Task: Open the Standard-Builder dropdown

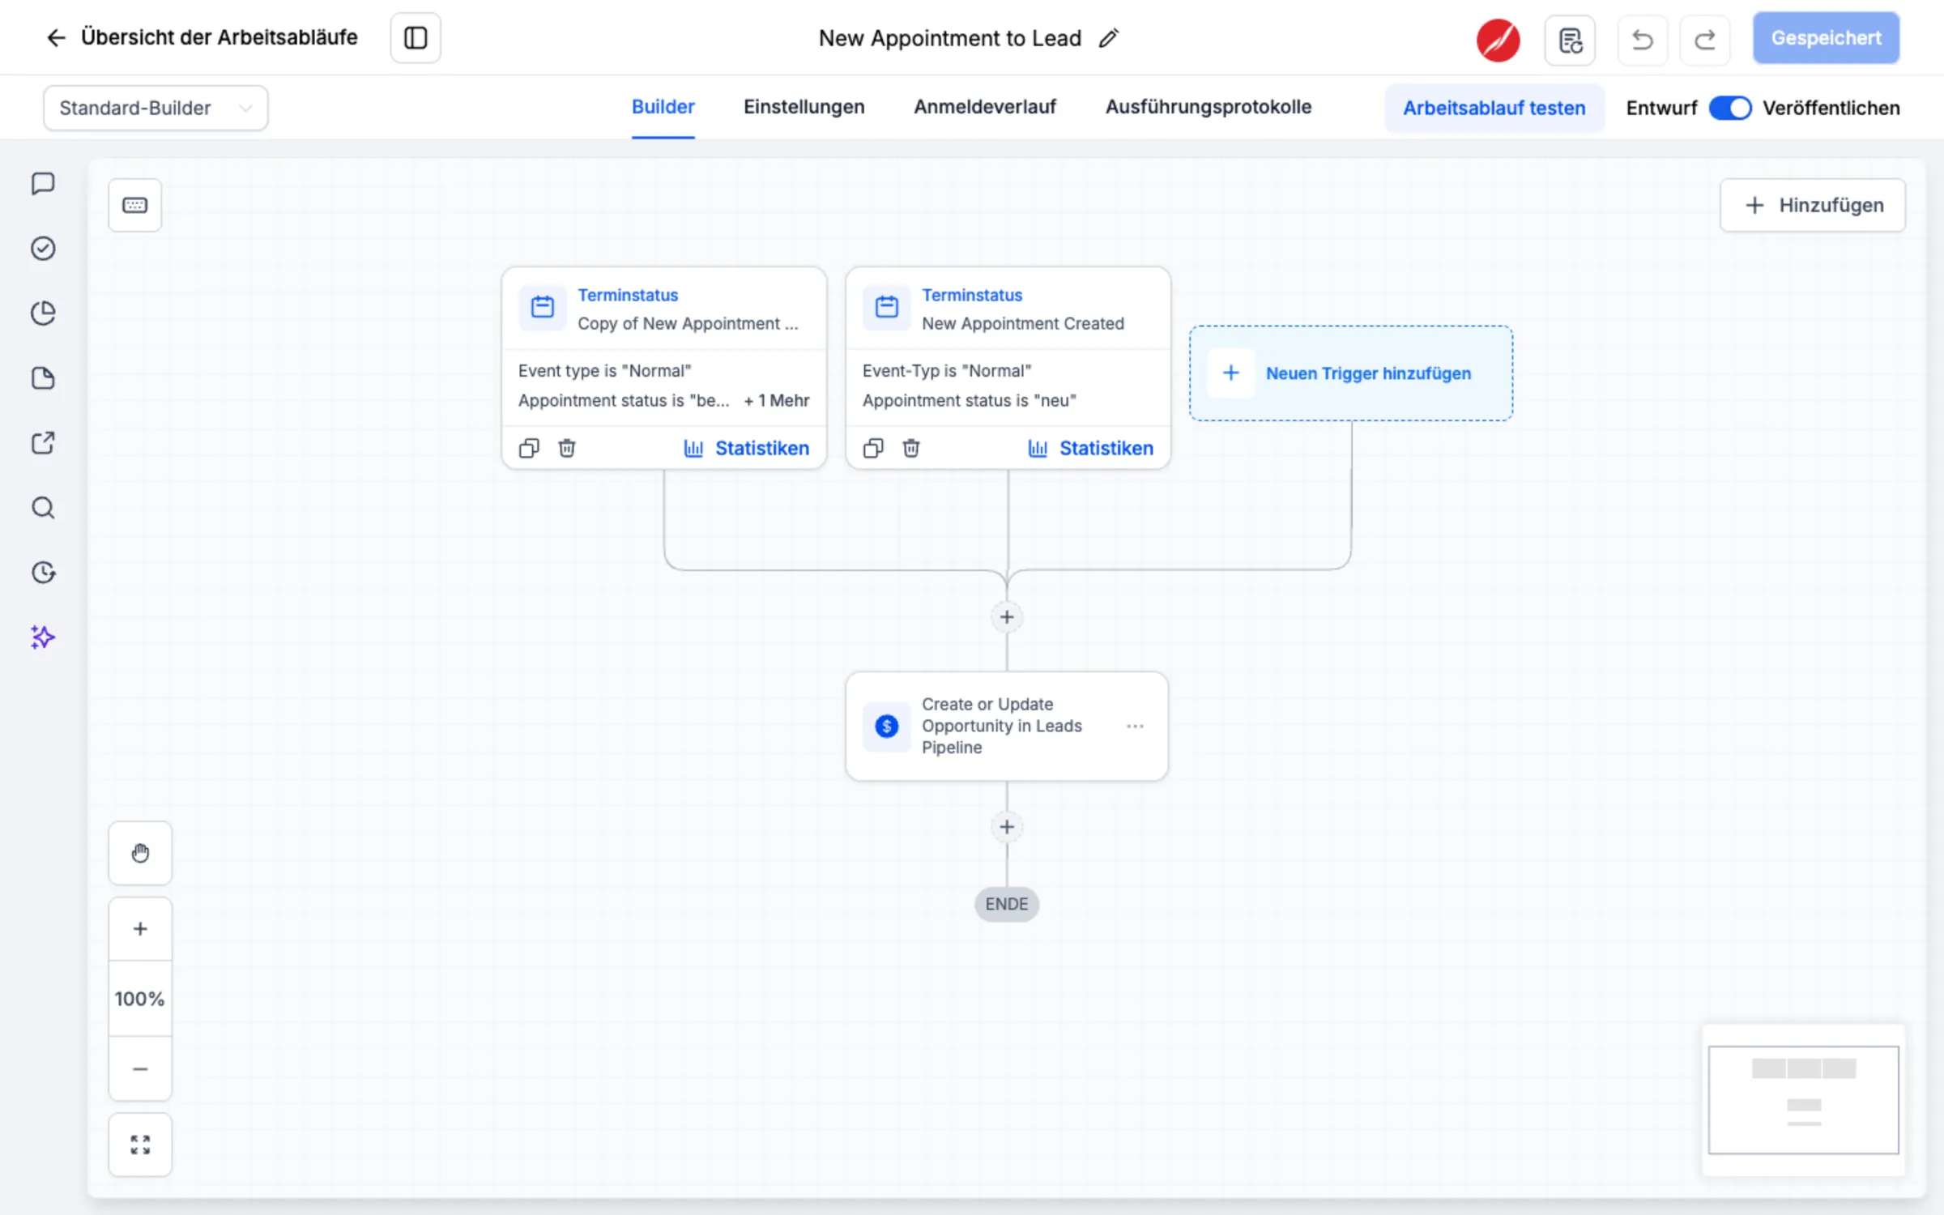Action: click(156, 108)
